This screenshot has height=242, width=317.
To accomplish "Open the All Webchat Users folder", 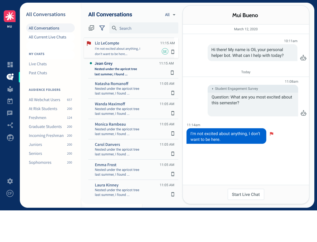I will (50, 100).
